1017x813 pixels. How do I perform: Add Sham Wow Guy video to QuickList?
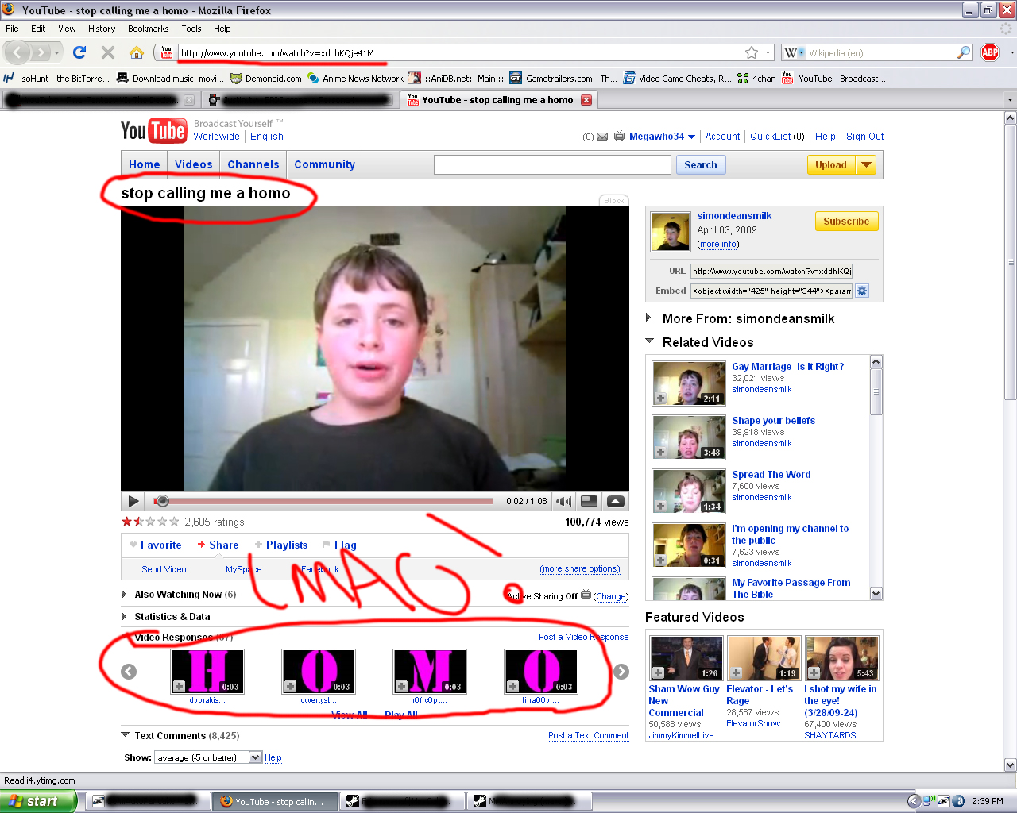click(658, 672)
